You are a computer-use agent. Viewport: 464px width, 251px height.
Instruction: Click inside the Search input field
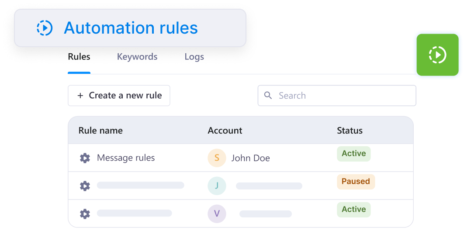[337, 96]
